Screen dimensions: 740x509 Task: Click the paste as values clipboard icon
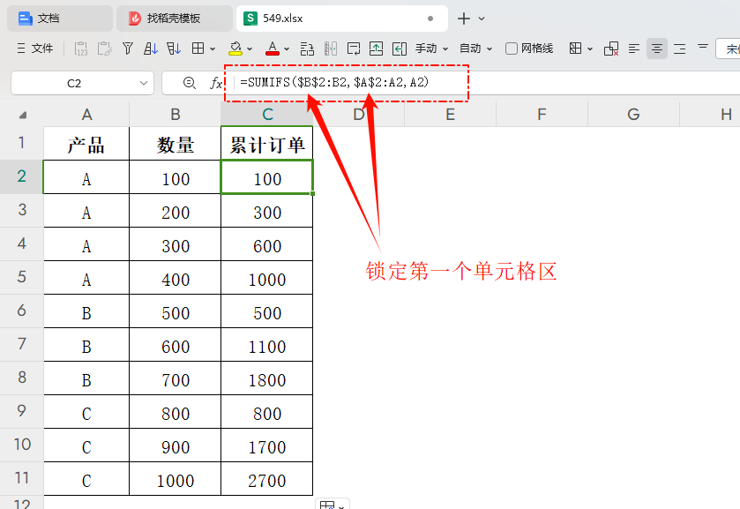81,49
